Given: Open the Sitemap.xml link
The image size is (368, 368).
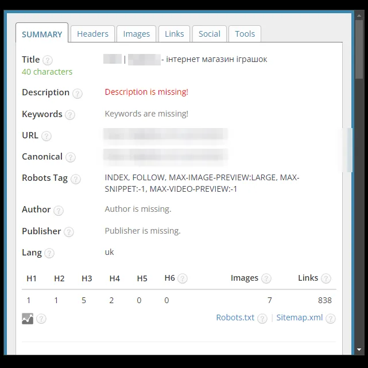Looking at the screenshot, I should [x=300, y=317].
